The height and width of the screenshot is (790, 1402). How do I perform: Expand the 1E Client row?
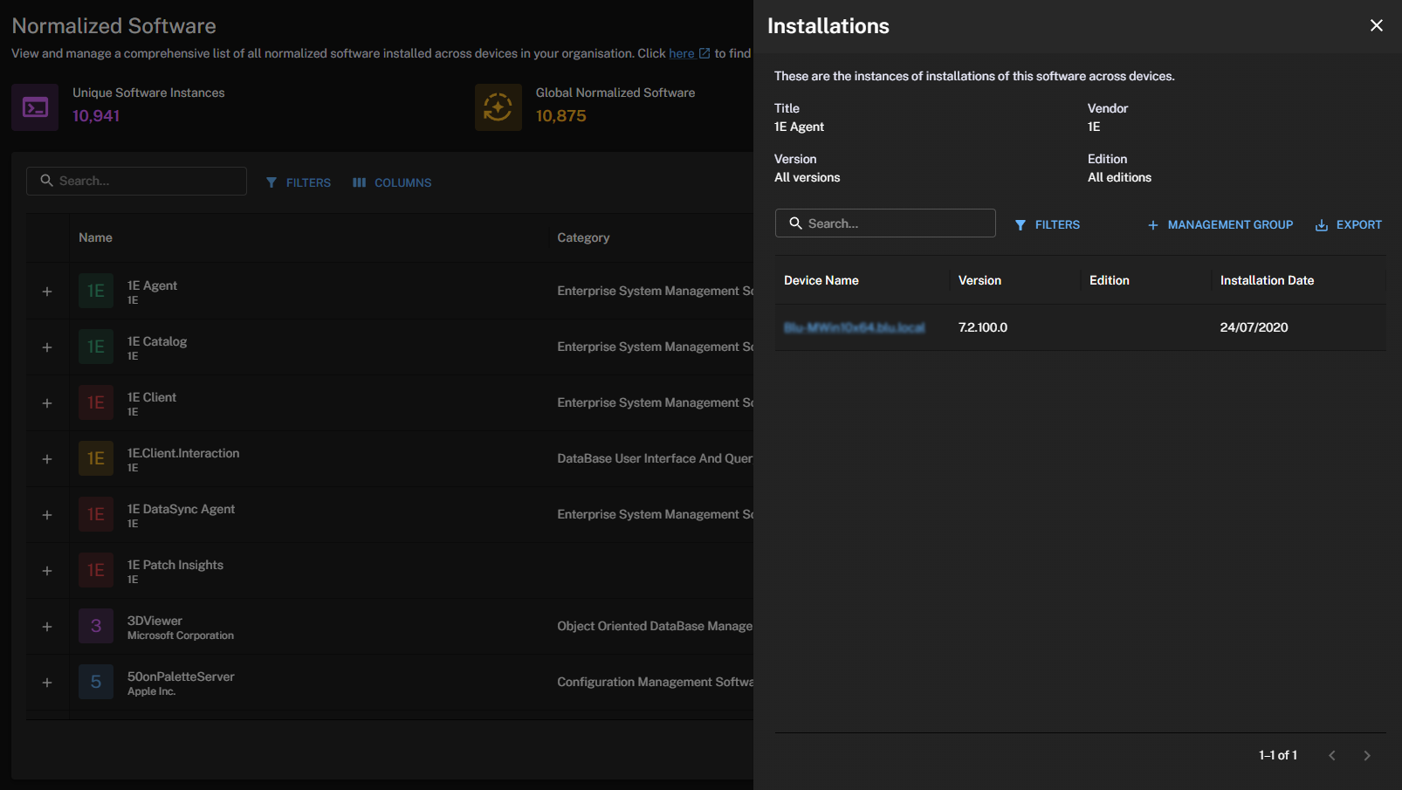pyautogui.click(x=47, y=403)
